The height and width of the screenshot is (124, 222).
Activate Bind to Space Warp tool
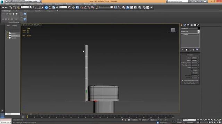(x=18, y=7)
